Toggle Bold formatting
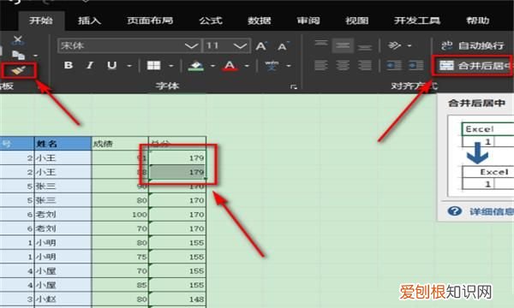The width and height of the screenshot is (514, 308). point(69,65)
